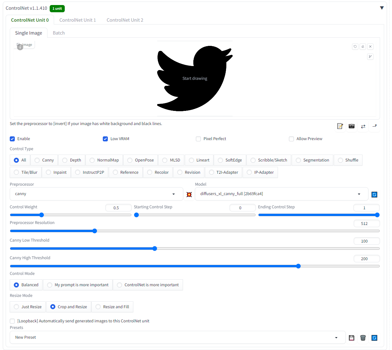392x350 pixels.
Task: Click the undo icon on the image canvas
Action: (x=355, y=46)
